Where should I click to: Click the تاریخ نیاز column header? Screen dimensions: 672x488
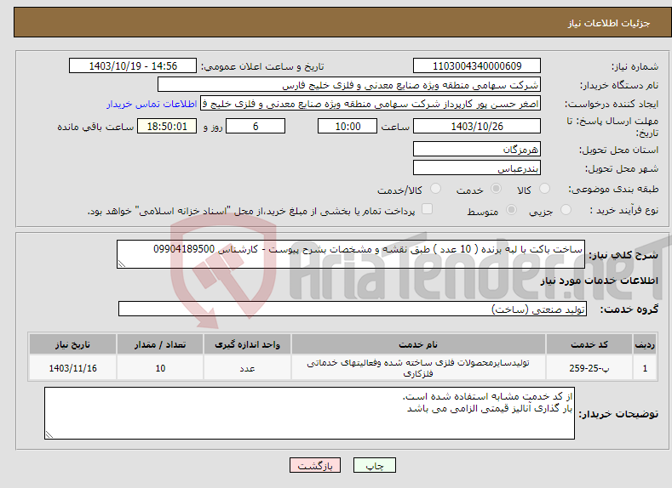pos(73,344)
